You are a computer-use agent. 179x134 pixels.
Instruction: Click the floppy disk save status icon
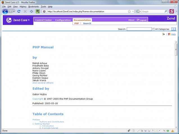(x=145, y=131)
